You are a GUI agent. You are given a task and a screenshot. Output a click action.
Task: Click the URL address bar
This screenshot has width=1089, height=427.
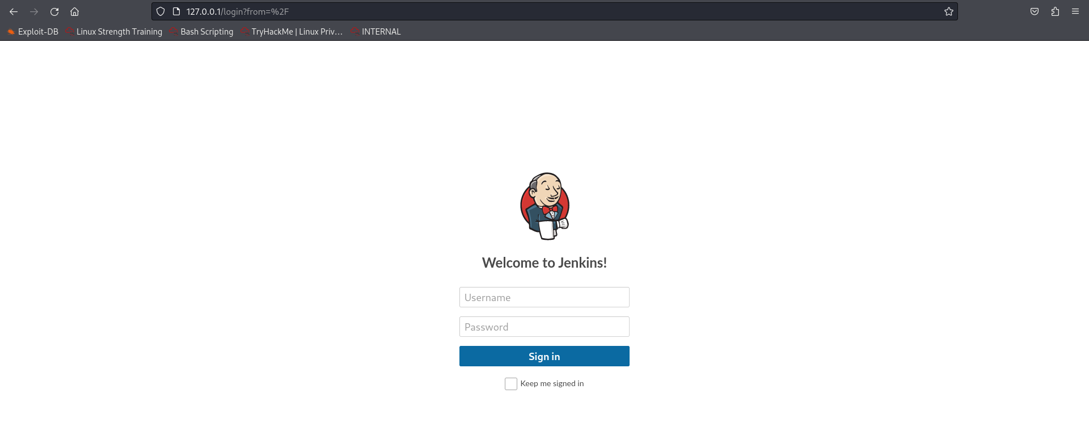pyautogui.click(x=510, y=11)
